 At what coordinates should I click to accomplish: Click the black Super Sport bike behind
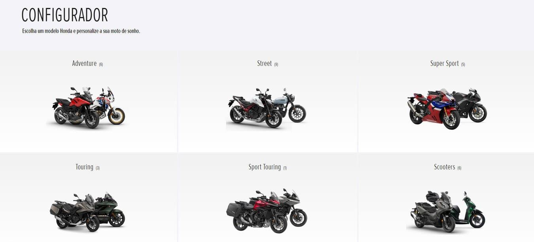(x=471, y=106)
